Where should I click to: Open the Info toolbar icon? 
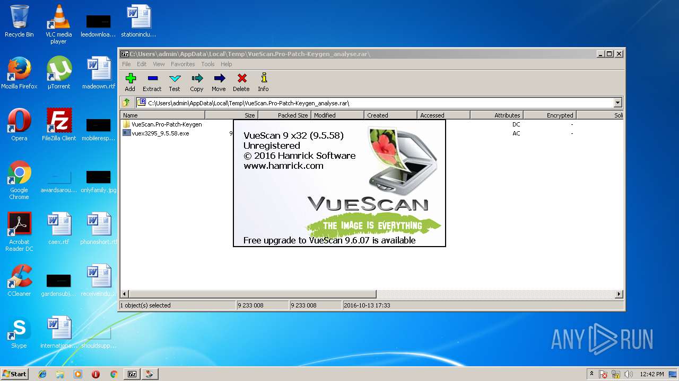(264, 83)
